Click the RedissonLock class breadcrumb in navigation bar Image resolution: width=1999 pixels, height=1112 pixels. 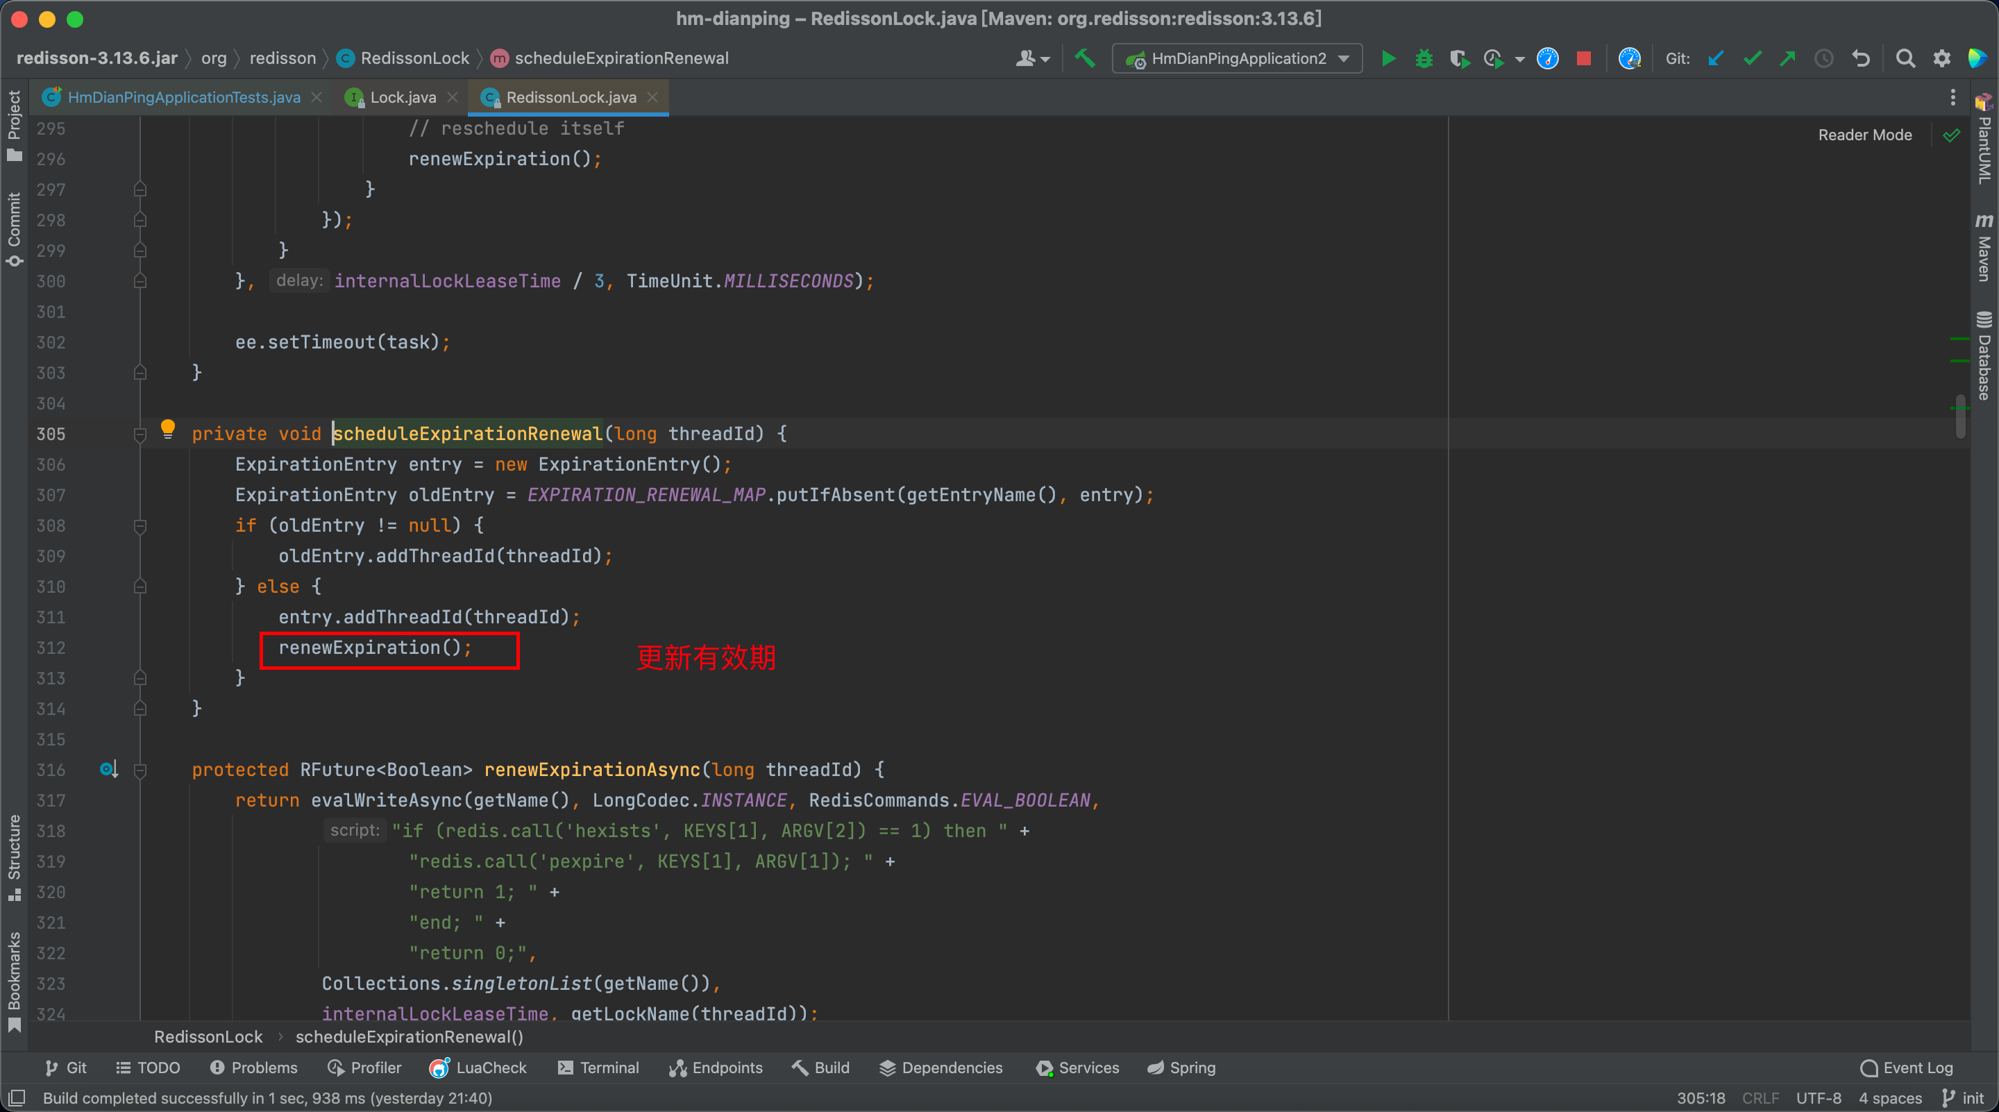404,58
